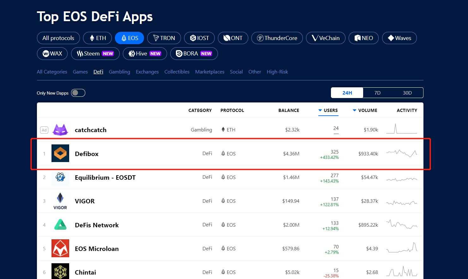
Task: Click the Equilibrium - EOSDT logo icon
Action: point(60,177)
